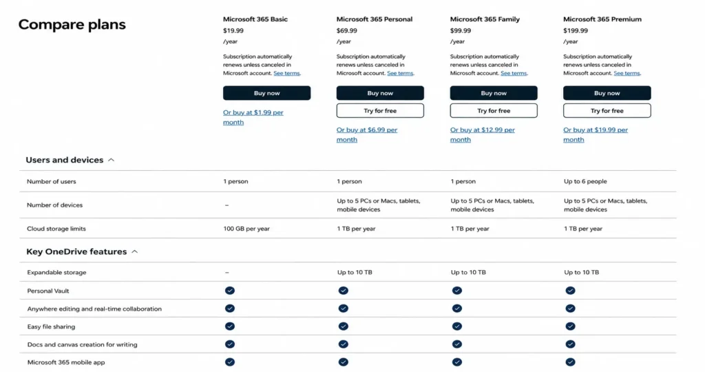
Task: Click Docs and canvas checkmark for Family
Action: (457, 344)
